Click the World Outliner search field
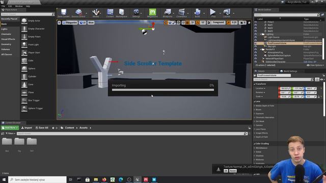This screenshot has height=183, width=326. tap(287, 15)
